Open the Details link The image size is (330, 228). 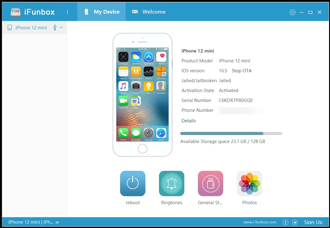pyautogui.click(x=189, y=121)
